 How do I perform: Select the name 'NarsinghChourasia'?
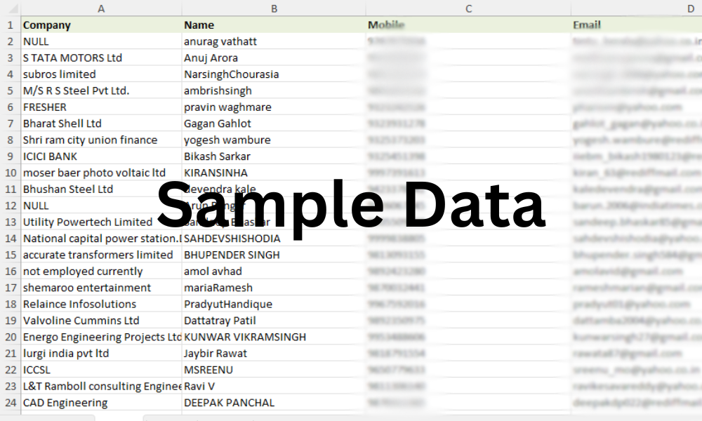click(274, 74)
